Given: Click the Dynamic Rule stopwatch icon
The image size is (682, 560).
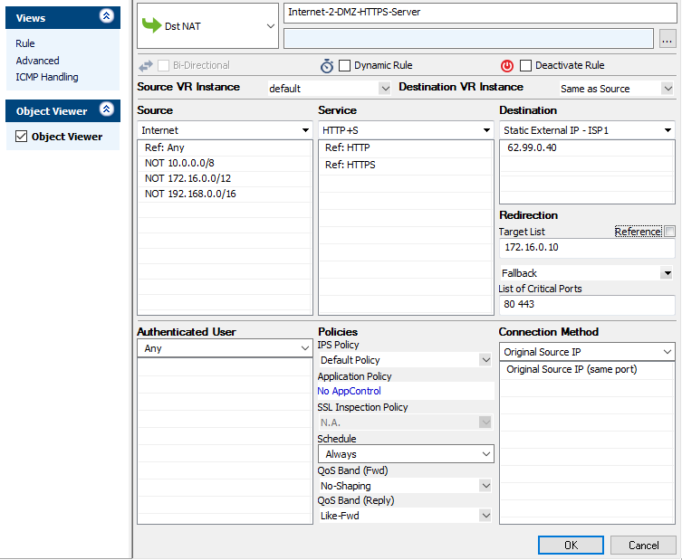Looking at the screenshot, I should pyautogui.click(x=327, y=66).
